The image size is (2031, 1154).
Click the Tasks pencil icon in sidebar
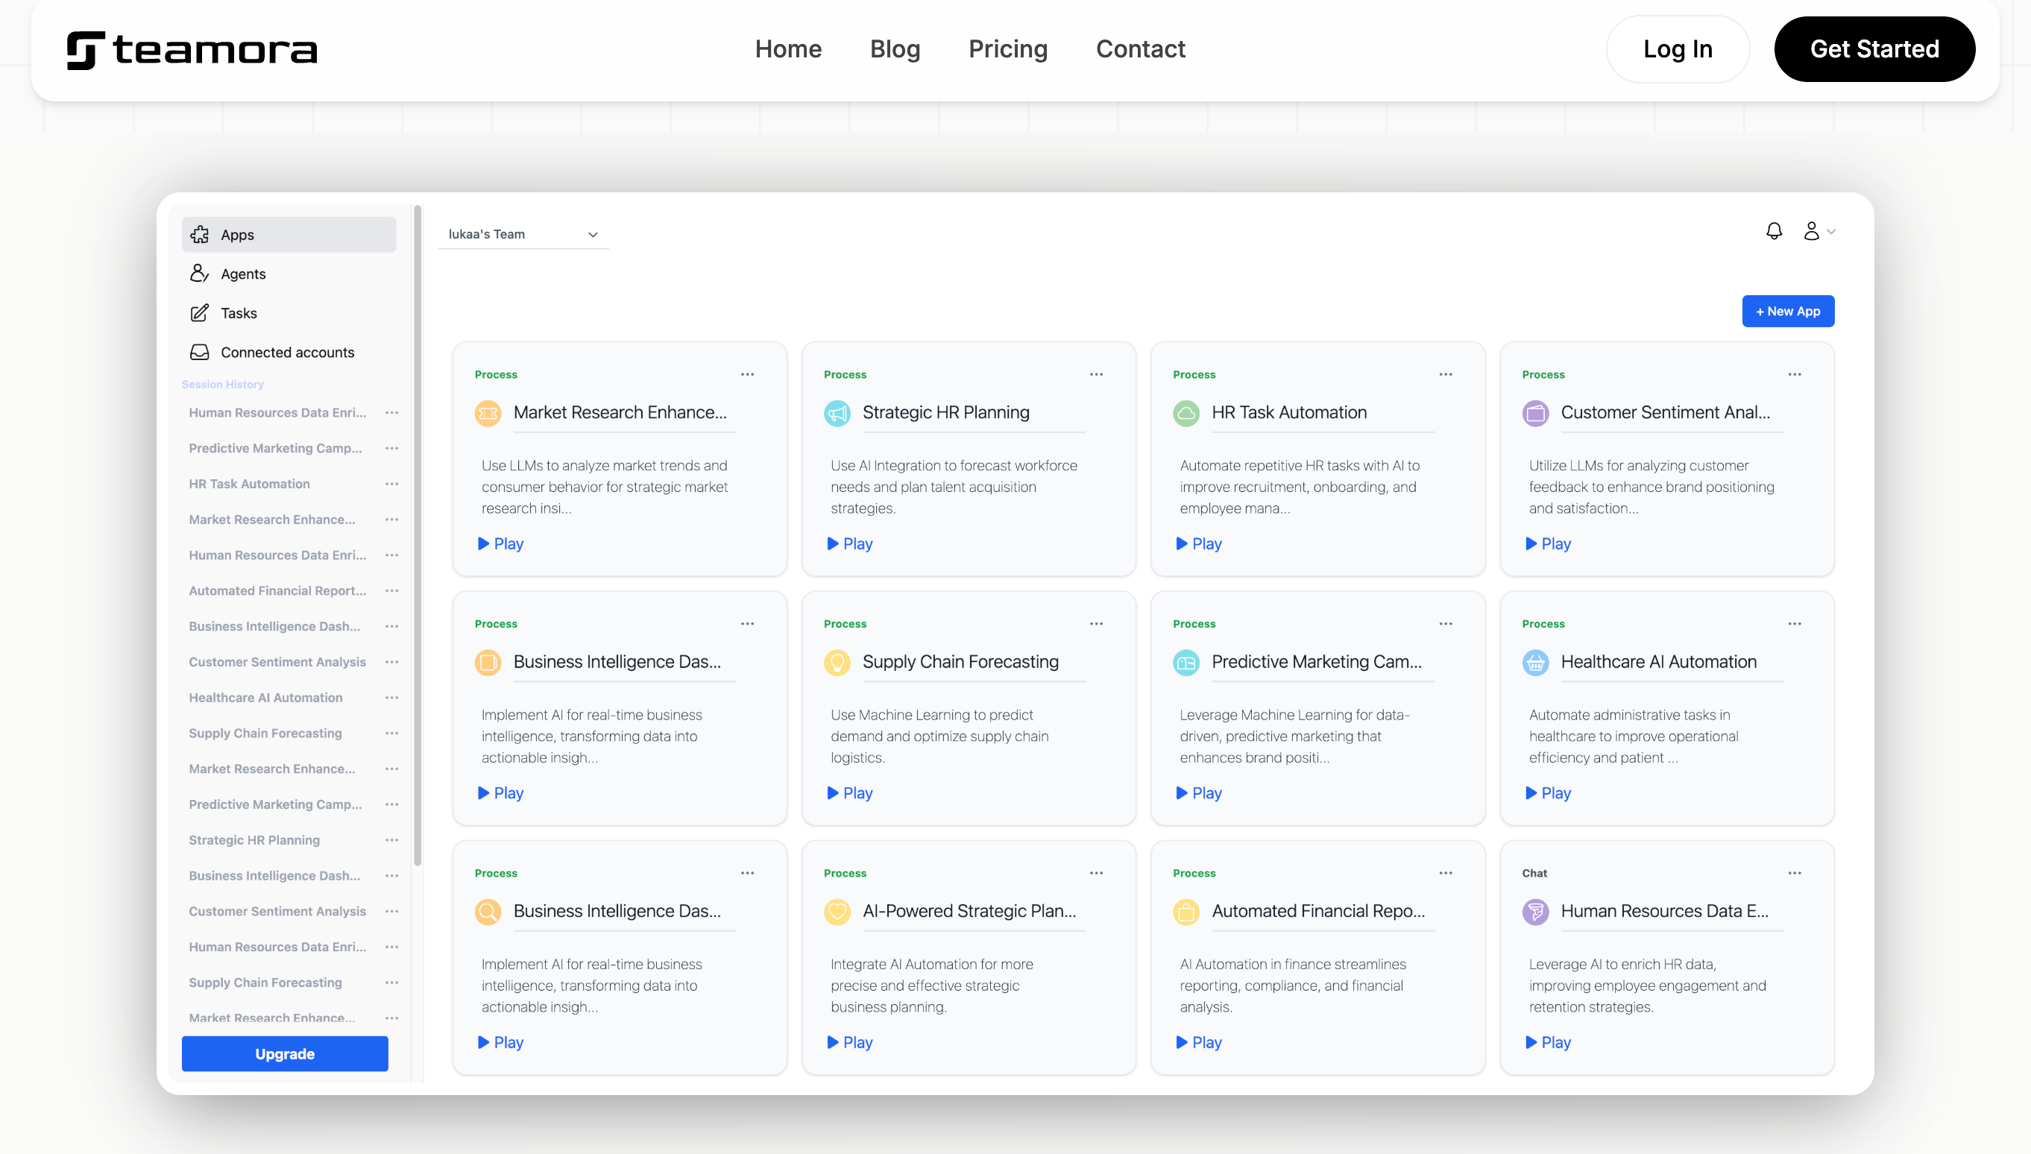click(199, 313)
